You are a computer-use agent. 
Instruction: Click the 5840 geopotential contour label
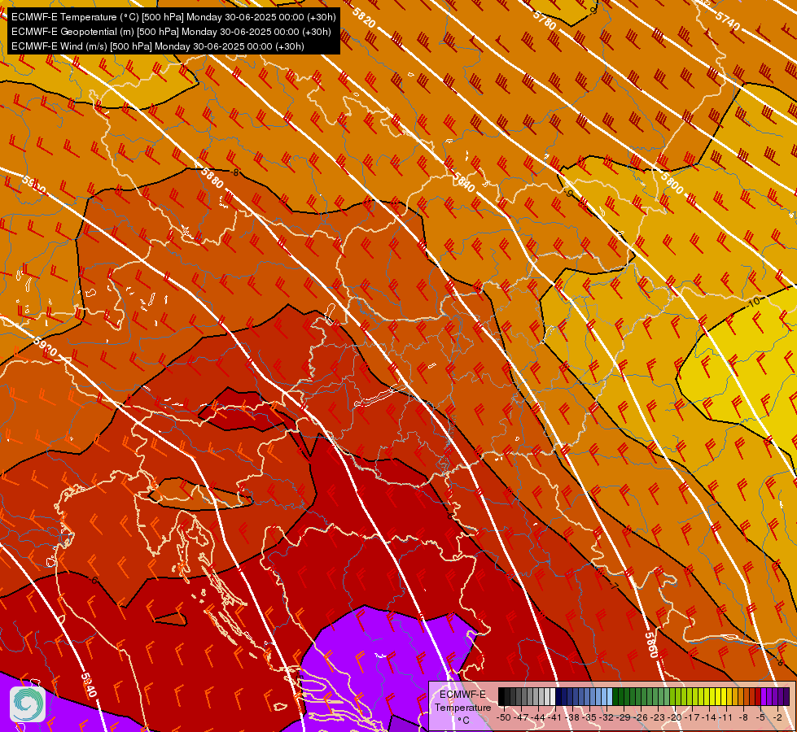click(x=463, y=183)
